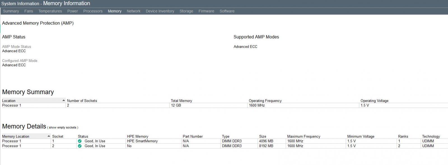Select UDIMM technology in socket 1 row
The width and height of the screenshot is (448, 165).
428,141
